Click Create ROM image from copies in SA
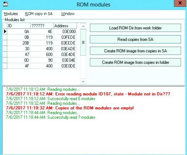Screen dimensions: 187x155 pyautogui.click(x=136, y=51)
